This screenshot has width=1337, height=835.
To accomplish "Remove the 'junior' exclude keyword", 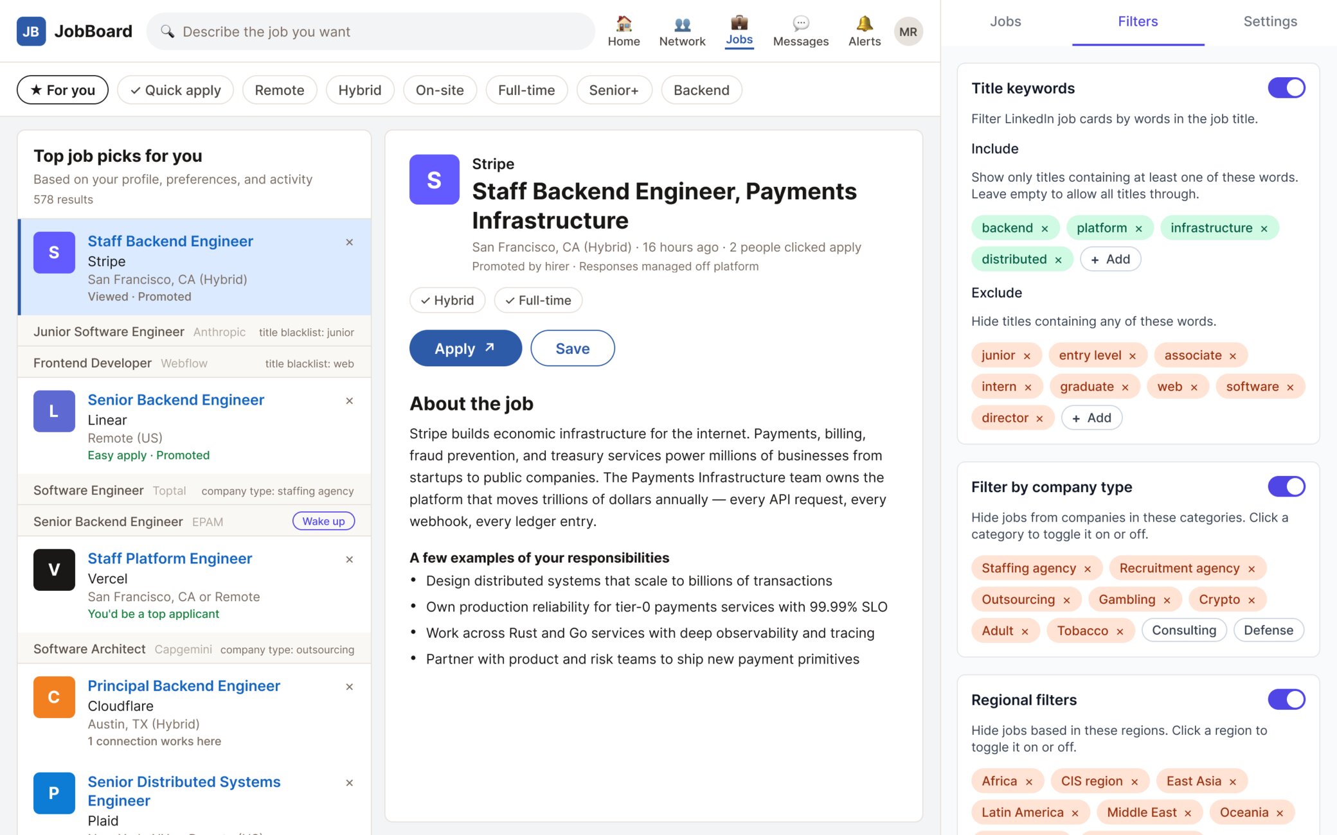I will (x=1027, y=356).
